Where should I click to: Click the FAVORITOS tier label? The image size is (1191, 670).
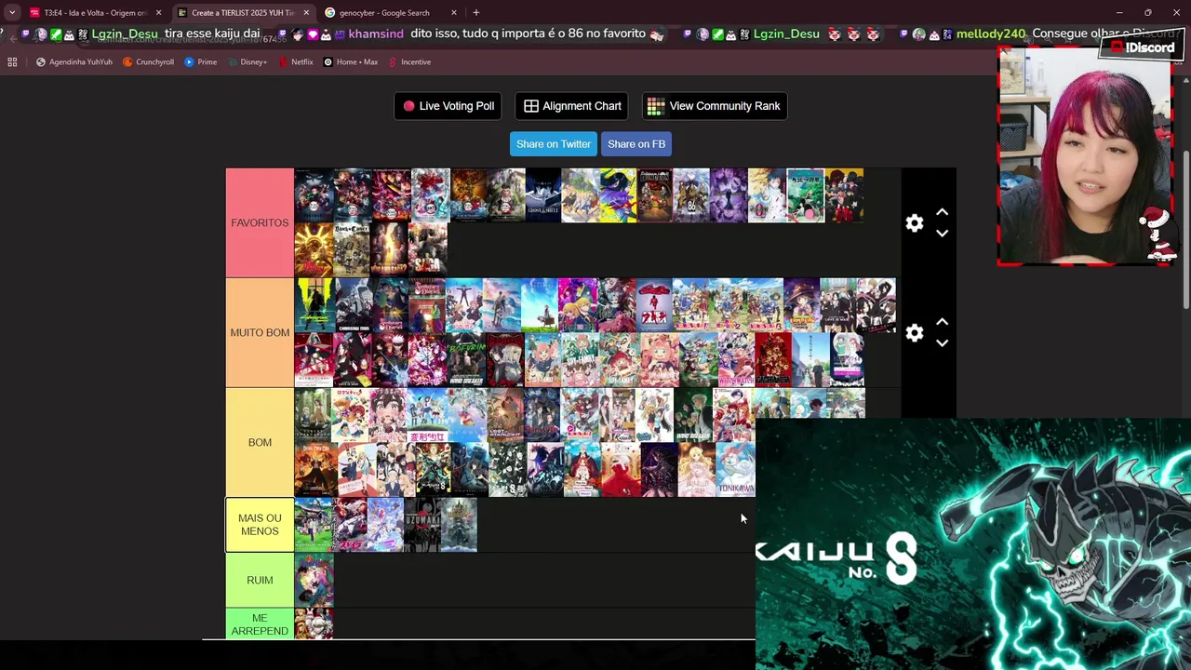(x=260, y=223)
